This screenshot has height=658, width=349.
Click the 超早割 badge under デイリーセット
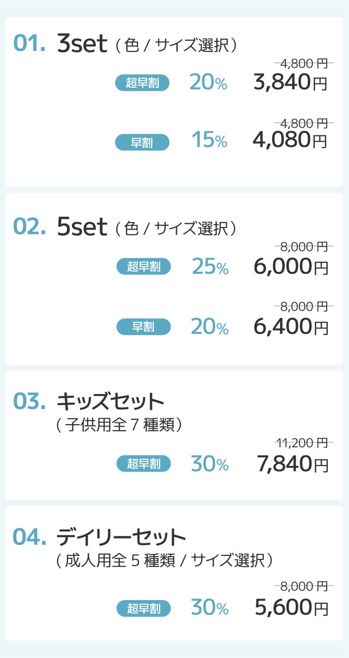143,608
